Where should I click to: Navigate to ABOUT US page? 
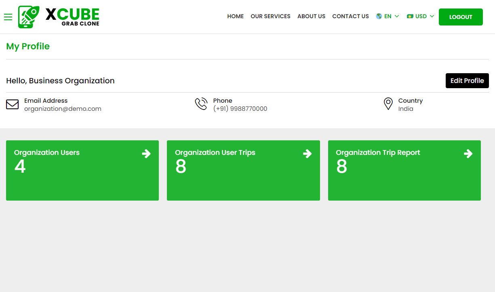point(311,17)
